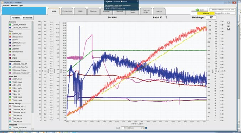
Task: Enable EXH_O2 checkbox
Action: point(13,94)
